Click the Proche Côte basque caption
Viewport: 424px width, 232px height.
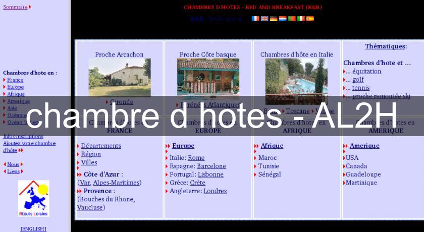tap(208, 54)
